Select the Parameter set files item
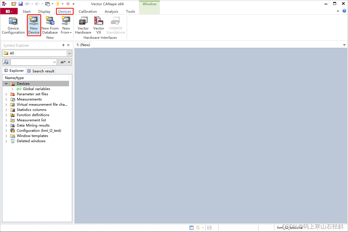The image size is (348, 232). 32,94
